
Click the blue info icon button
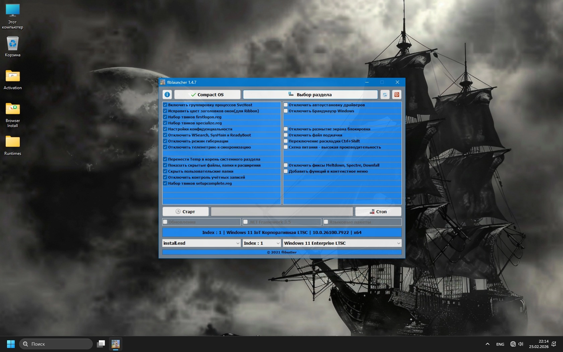click(x=167, y=95)
